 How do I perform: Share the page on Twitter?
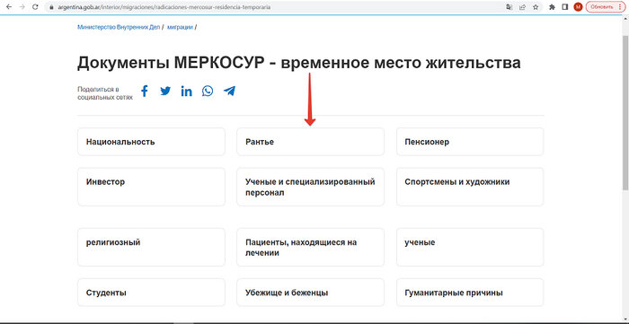click(x=165, y=92)
